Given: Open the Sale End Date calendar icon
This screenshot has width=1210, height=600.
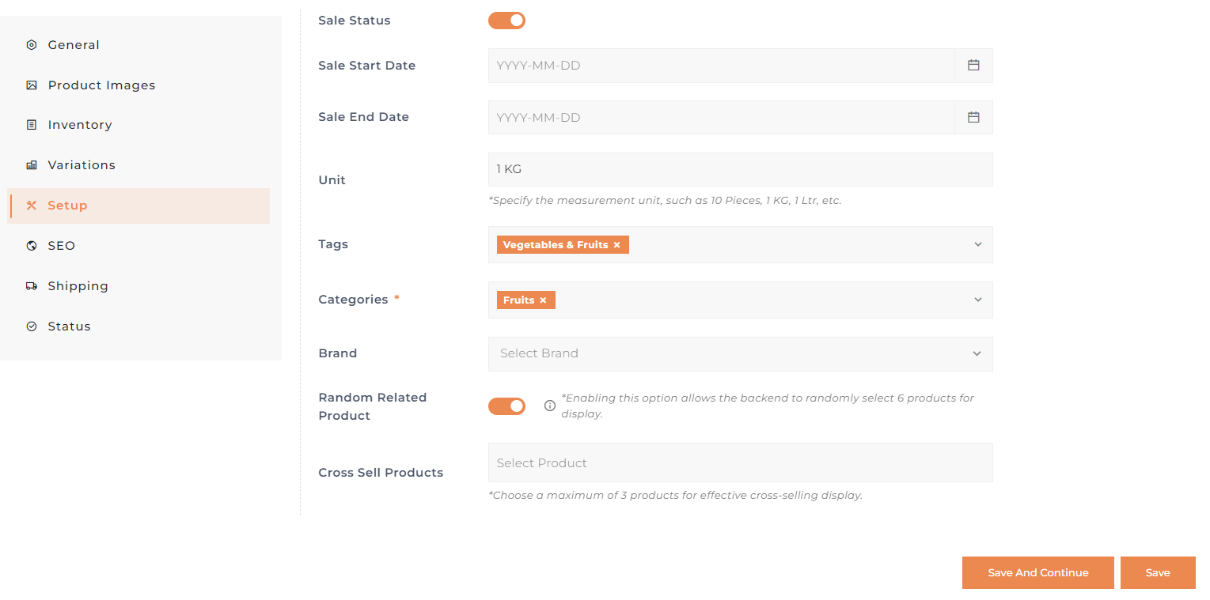Looking at the screenshot, I should pyautogui.click(x=973, y=117).
